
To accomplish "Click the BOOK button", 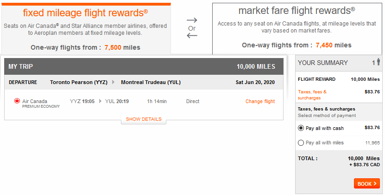I will [367, 184].
